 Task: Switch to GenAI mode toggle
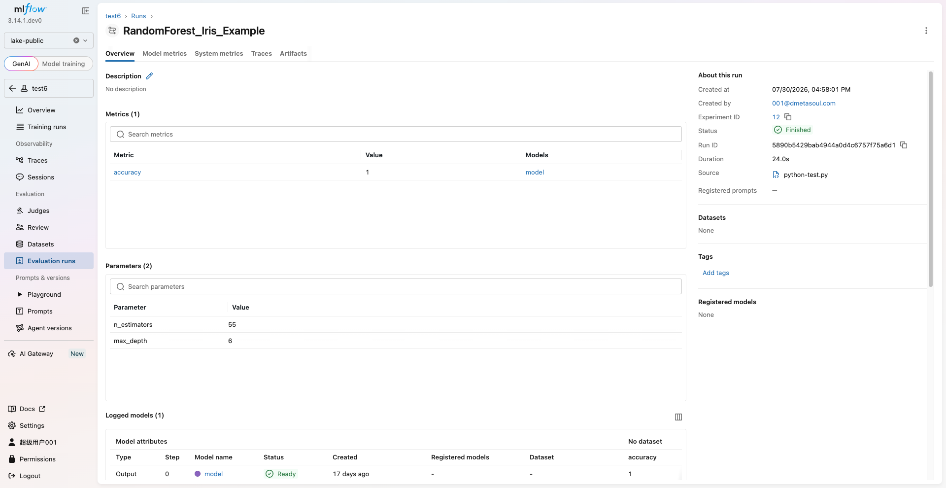click(21, 64)
